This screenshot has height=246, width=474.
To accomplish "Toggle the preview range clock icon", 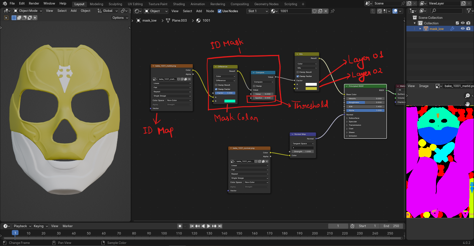I will coord(352,226).
